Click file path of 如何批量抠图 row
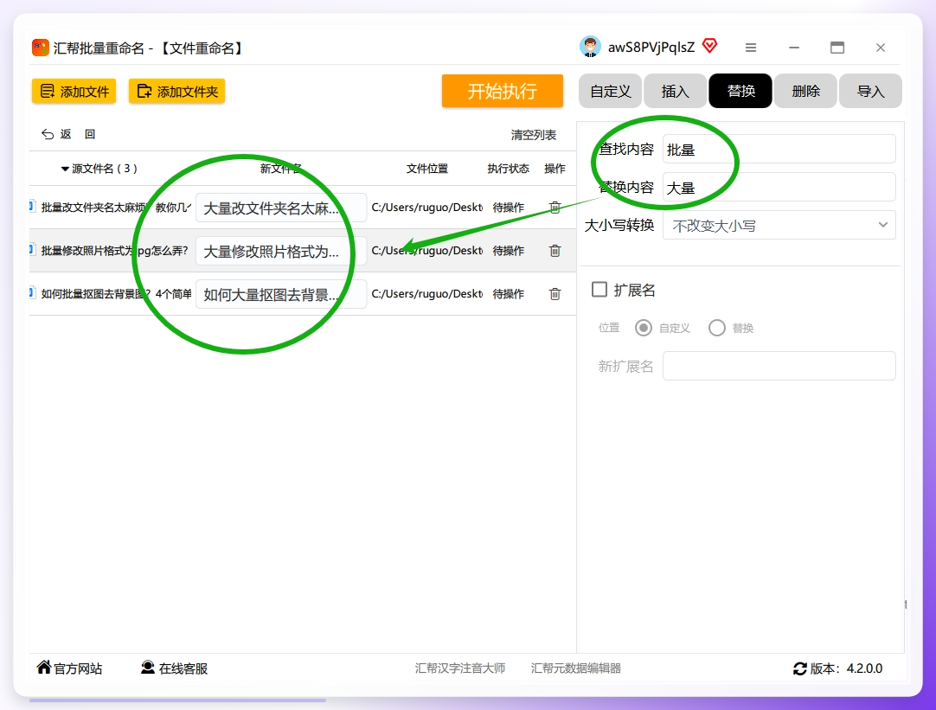 pyautogui.click(x=426, y=293)
